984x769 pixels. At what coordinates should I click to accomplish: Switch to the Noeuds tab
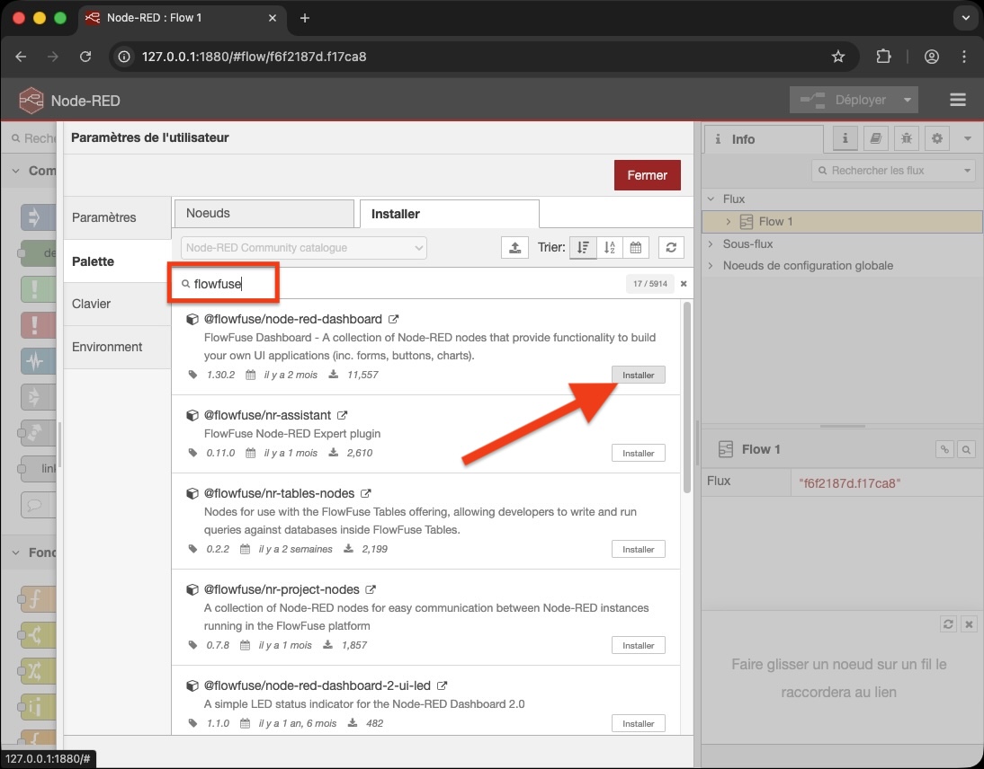(x=264, y=213)
